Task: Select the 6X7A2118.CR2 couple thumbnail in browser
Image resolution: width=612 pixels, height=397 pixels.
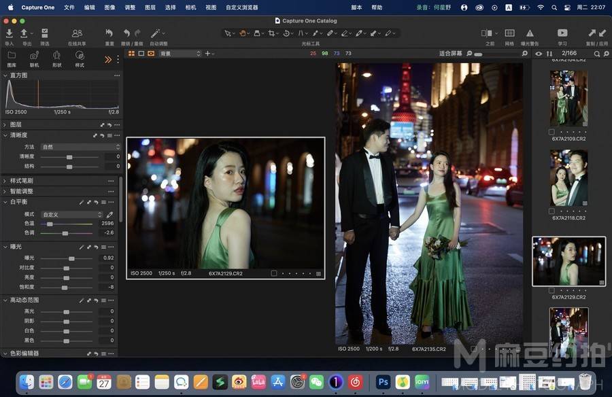Action: (x=568, y=178)
